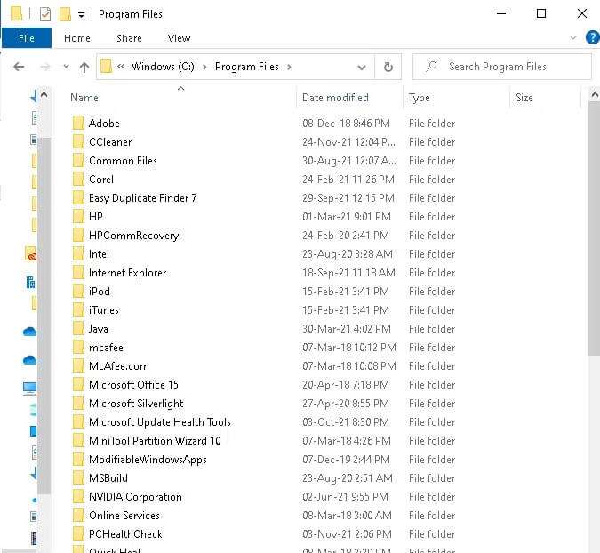Open the Customize Quick Access Toolbar dropdown
Image resolution: width=600 pixels, height=553 pixels.
coord(81,15)
